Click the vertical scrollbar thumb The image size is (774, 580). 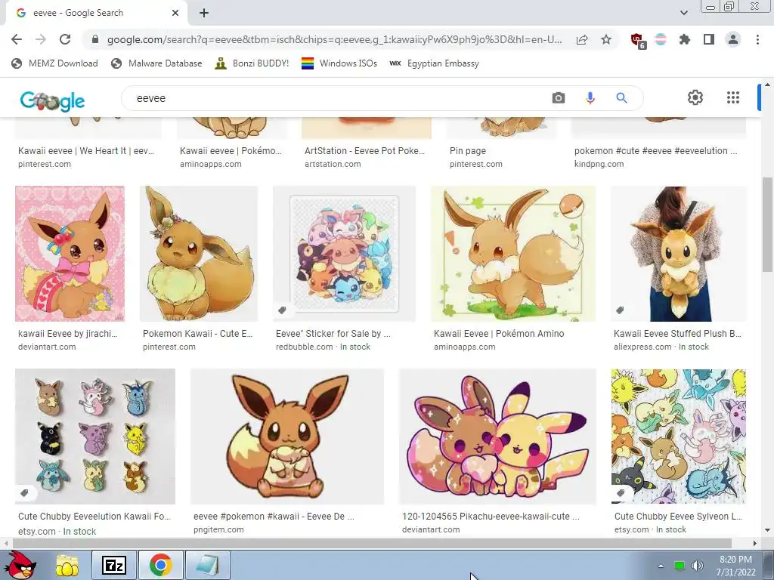767,224
